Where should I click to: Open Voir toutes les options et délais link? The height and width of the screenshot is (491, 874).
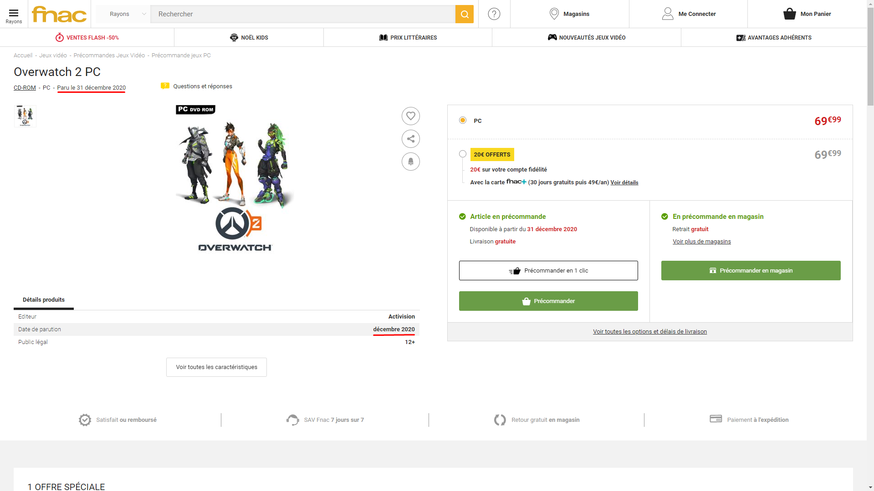point(649,332)
